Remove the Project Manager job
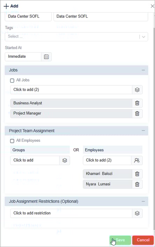Image resolution: width=155 pixels, height=247 pixels. [137, 114]
